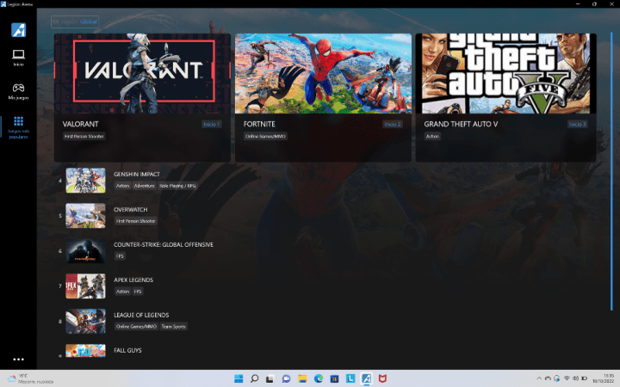Click FALL GUYS title
The image size is (620, 387).
(127, 350)
